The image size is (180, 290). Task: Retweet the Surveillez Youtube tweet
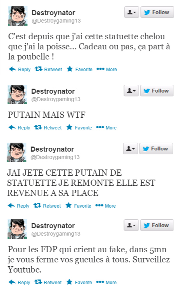(x=48, y=282)
